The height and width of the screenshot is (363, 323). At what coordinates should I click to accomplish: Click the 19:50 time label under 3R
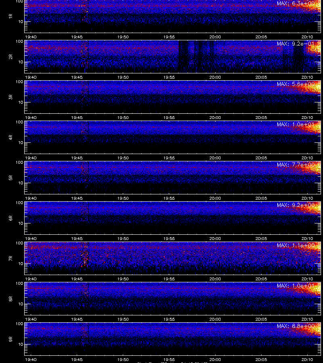[123, 117]
